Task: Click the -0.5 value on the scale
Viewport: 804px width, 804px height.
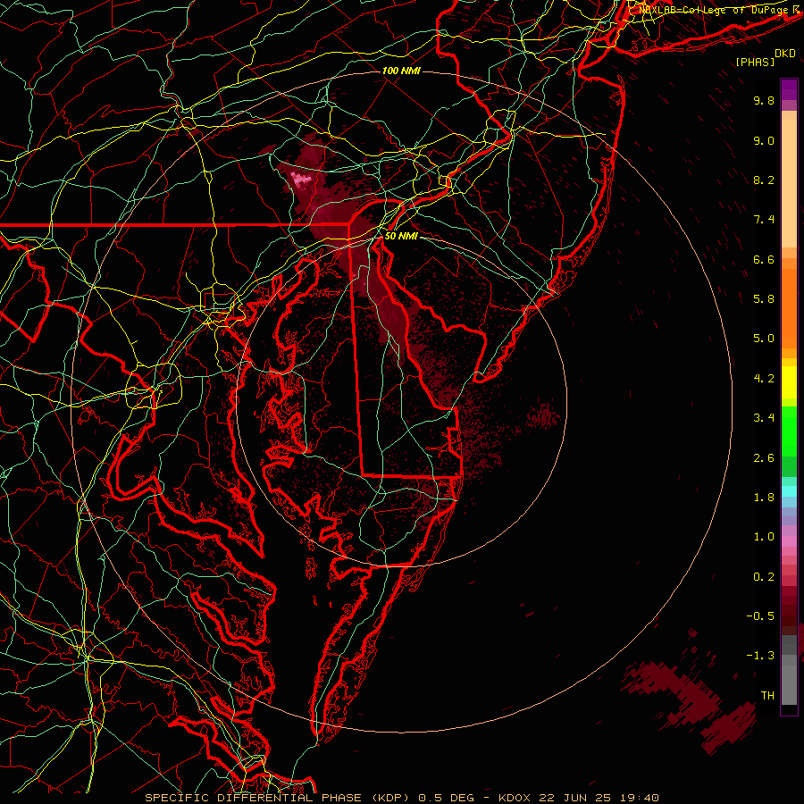Action: pos(760,616)
